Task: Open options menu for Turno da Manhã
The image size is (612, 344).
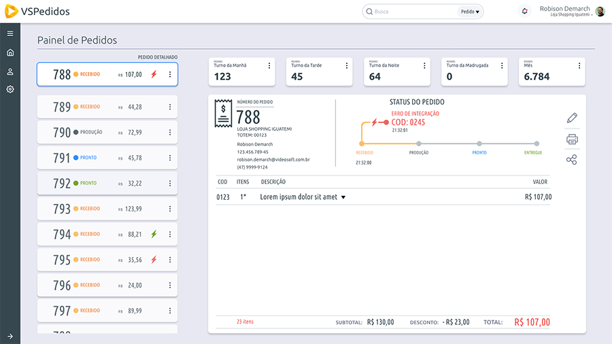Action: (x=269, y=66)
